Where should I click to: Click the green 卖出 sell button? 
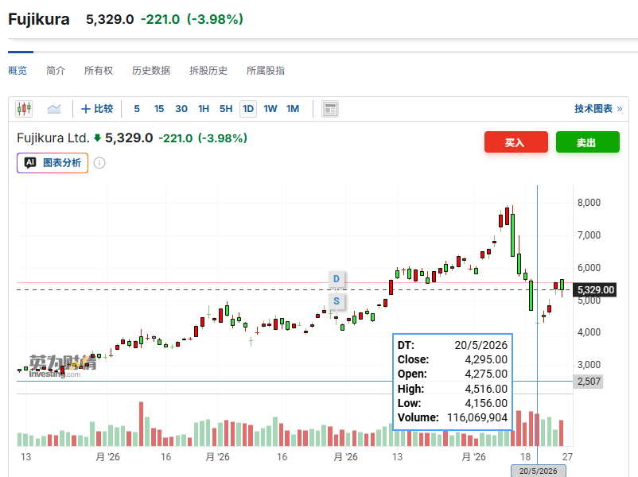[588, 142]
